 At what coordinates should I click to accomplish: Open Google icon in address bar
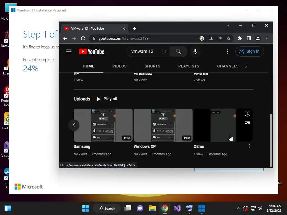202,38
